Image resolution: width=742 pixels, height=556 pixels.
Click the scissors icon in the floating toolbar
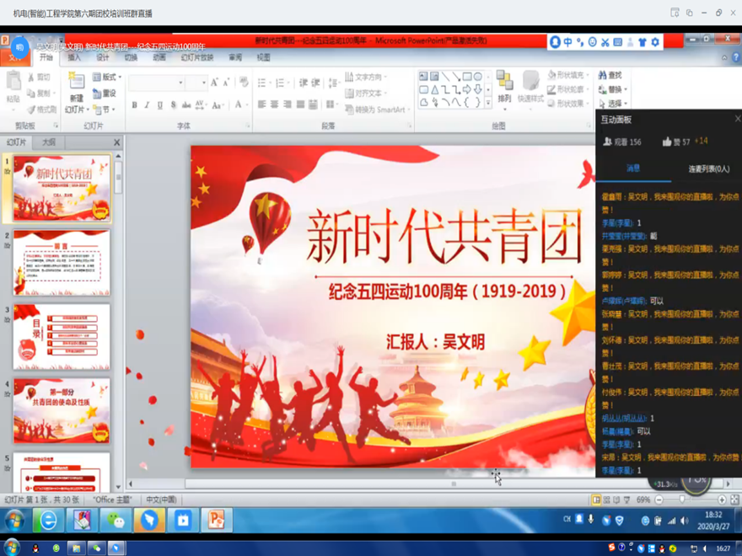(x=605, y=41)
